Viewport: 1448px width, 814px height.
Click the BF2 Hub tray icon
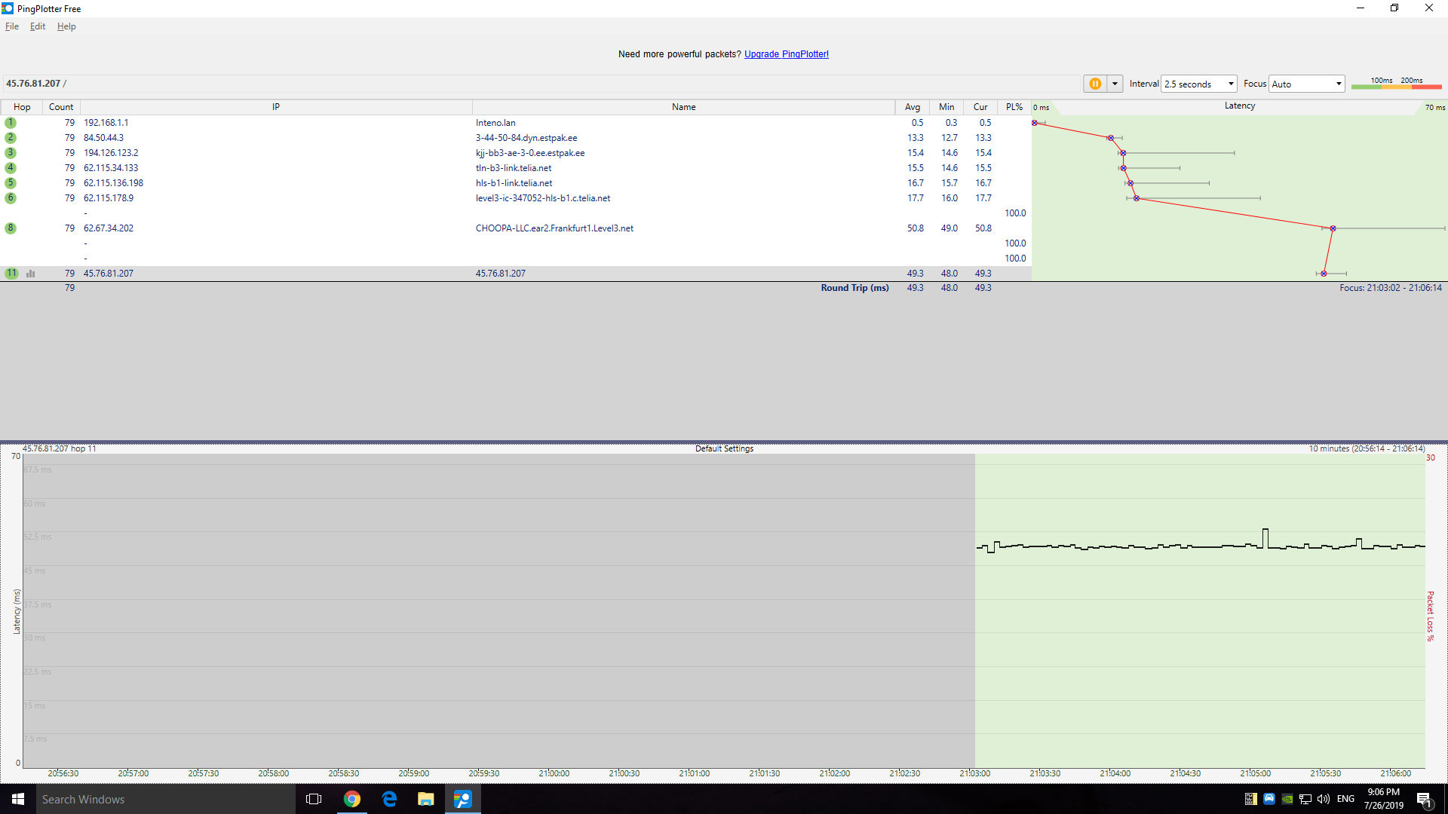coord(1250,799)
